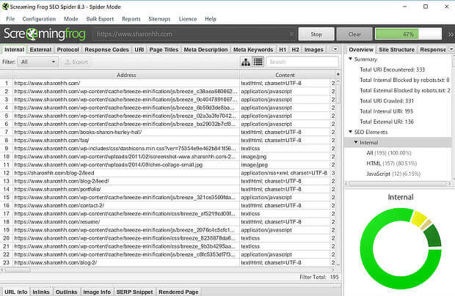Open the Filter All dropdown
The image size is (455, 296).
[38, 62]
